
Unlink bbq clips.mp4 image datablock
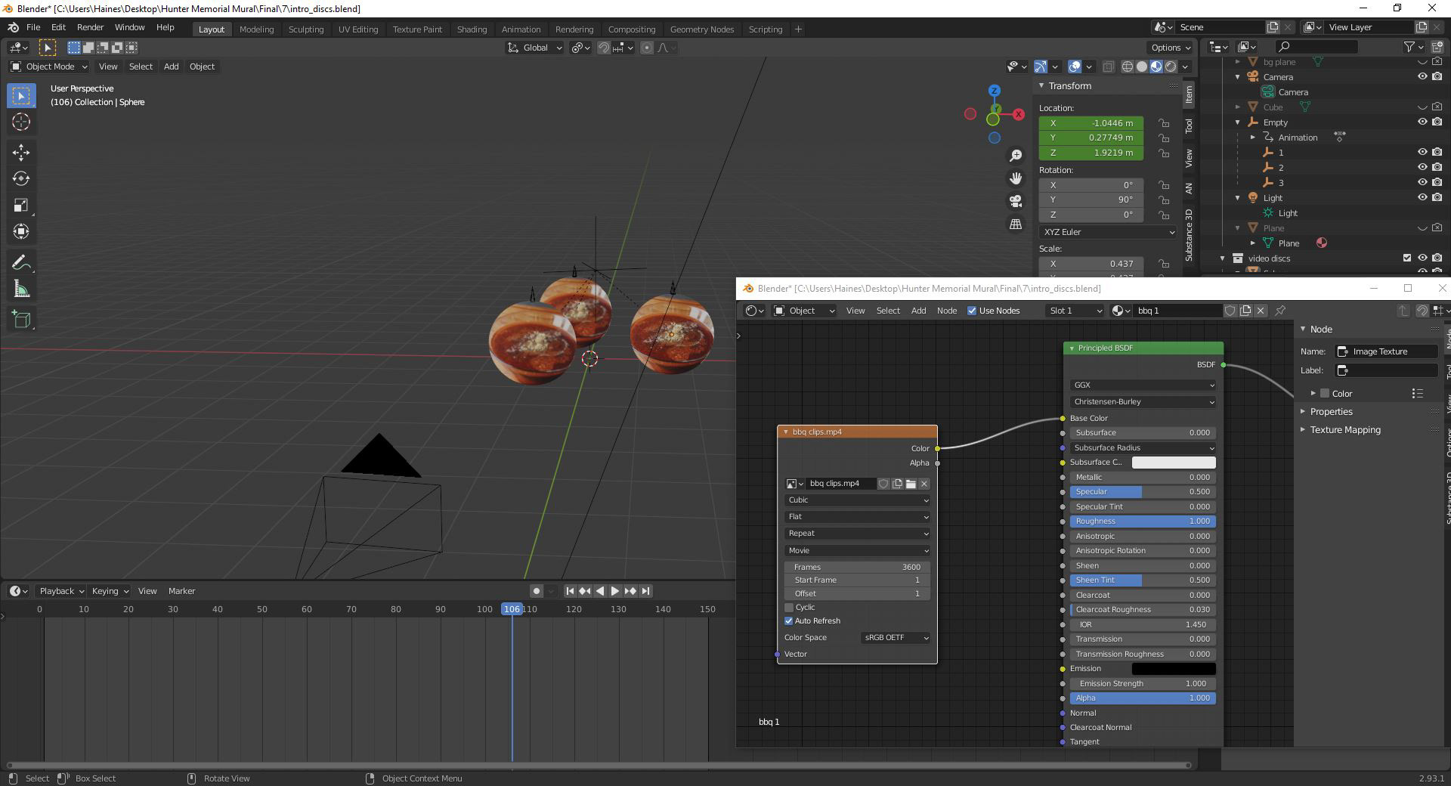coord(924,484)
